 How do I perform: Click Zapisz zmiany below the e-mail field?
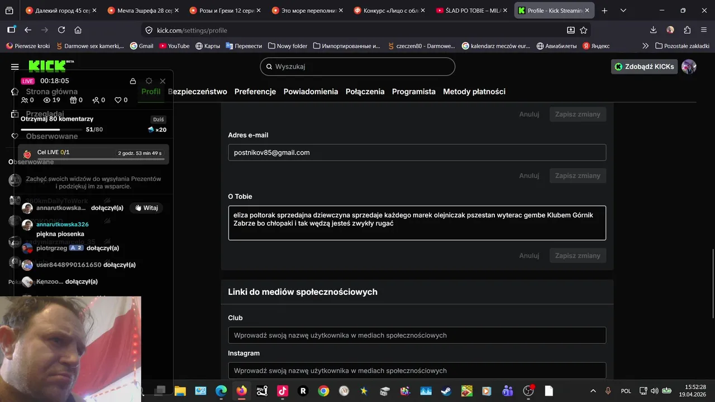578,175
